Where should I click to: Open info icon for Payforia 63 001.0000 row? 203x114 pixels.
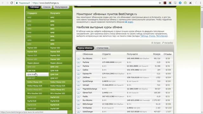tap(78, 66)
